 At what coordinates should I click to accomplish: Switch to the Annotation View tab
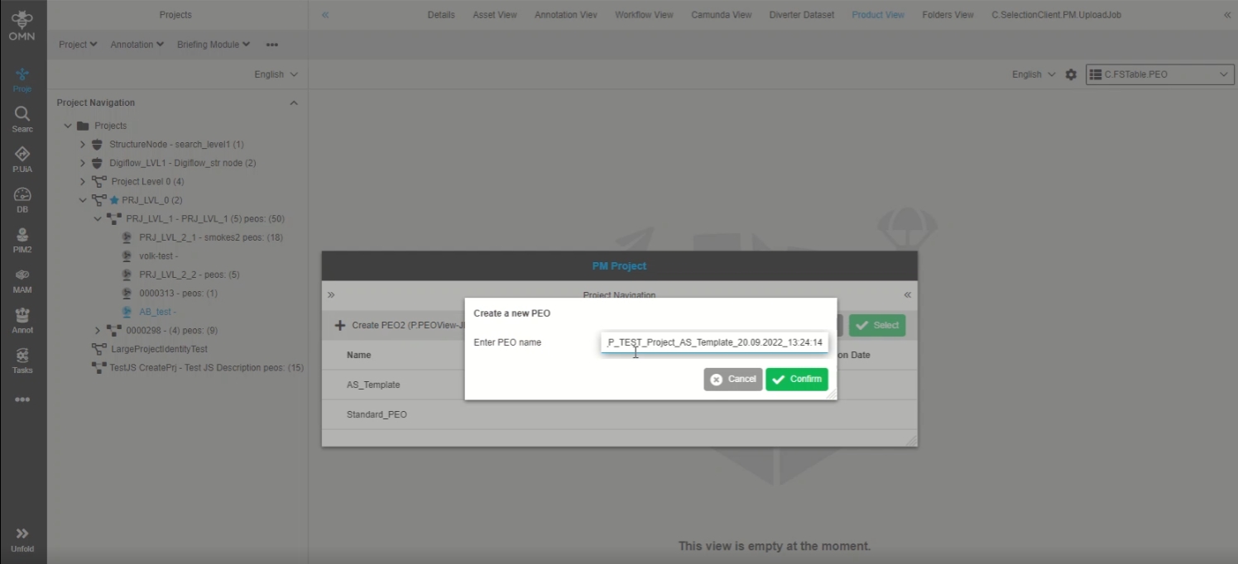566,15
